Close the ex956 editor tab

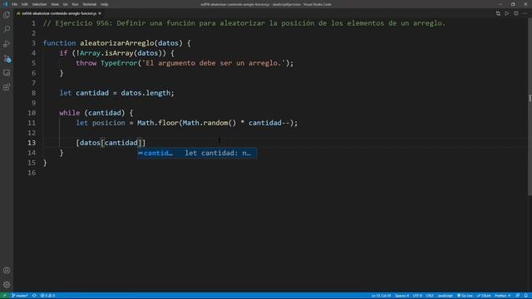[x=100, y=13]
